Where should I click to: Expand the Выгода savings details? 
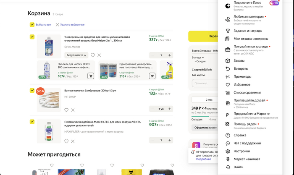[197, 57]
